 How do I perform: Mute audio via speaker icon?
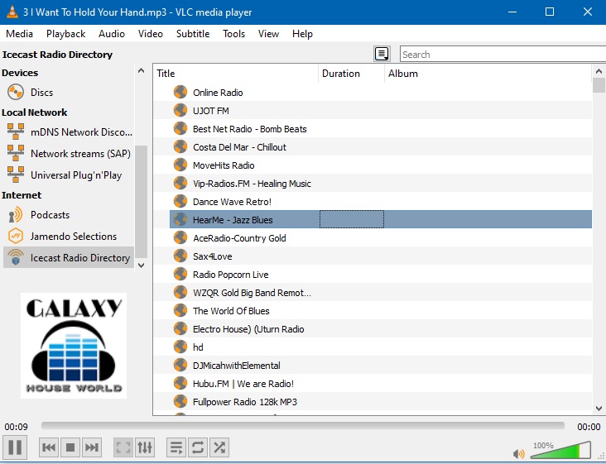click(519, 453)
